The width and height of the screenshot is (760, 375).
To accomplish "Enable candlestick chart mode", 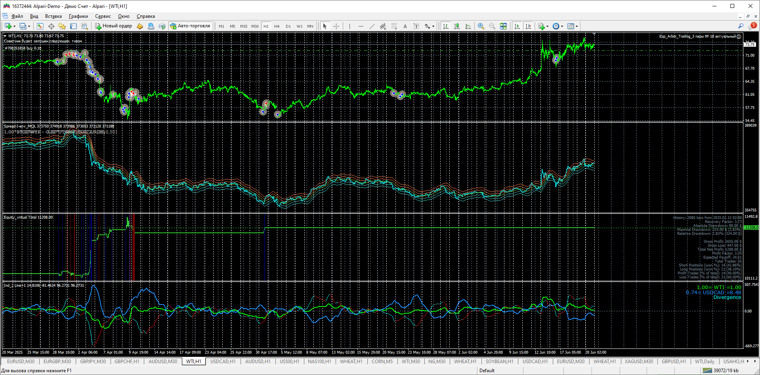I will point(457,26).
